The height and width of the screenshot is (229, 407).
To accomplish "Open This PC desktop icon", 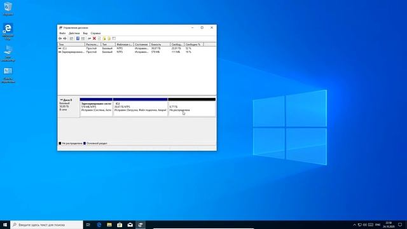I will click(x=8, y=53).
